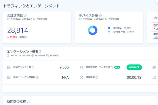158x105 pixels.
Task: Click info icon next to デバイス分布
Action: tap(100, 16)
